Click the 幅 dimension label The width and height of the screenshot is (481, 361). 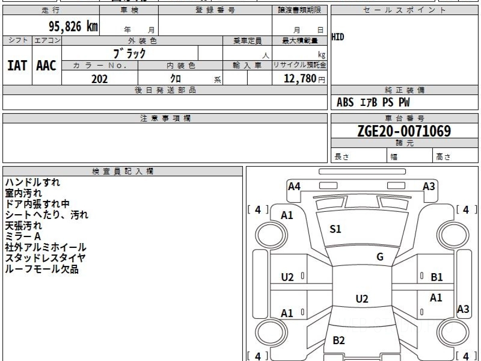(x=394, y=157)
